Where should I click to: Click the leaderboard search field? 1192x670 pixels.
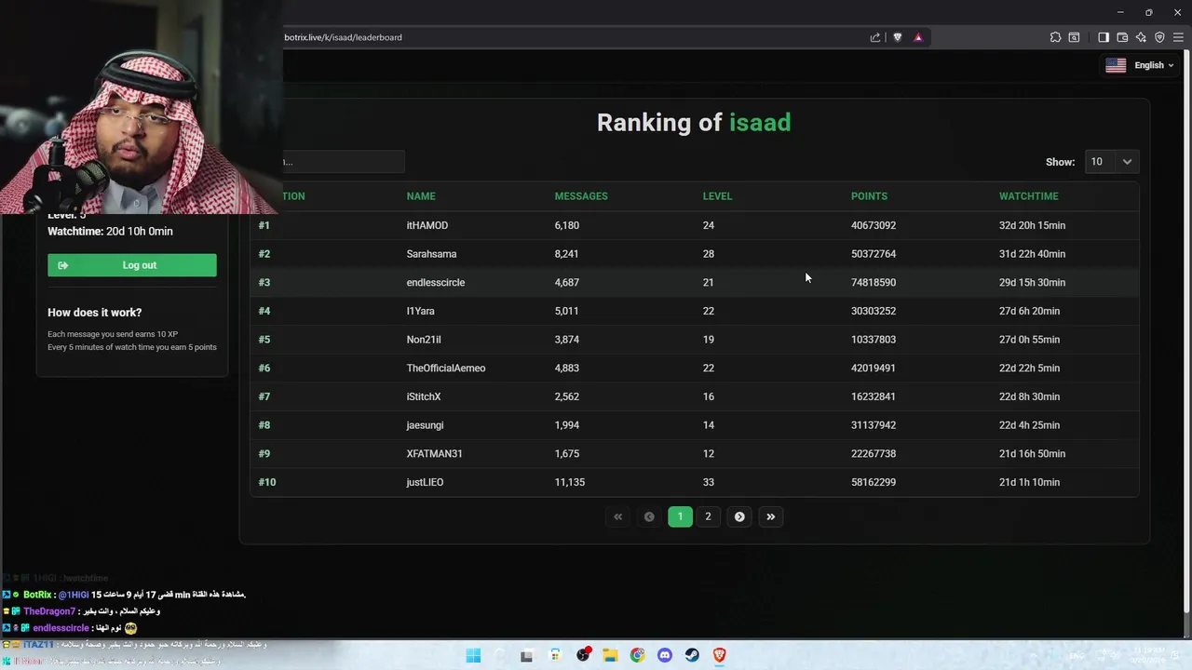click(x=344, y=162)
